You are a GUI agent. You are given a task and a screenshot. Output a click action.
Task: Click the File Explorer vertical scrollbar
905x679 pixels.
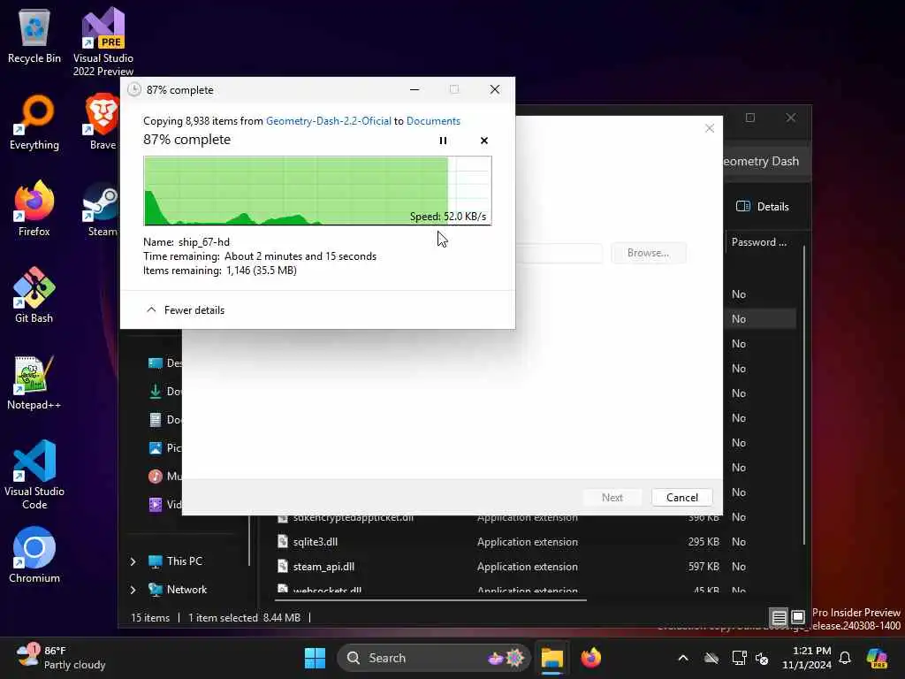[804, 395]
